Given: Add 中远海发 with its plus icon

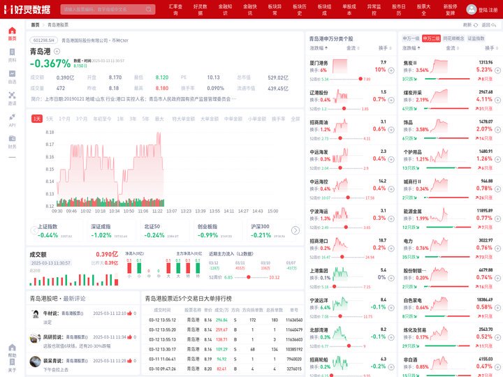Looking at the screenshot, I should 391,159.
